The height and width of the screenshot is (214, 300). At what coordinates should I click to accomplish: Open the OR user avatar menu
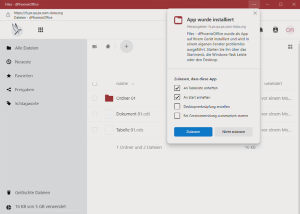point(290,30)
